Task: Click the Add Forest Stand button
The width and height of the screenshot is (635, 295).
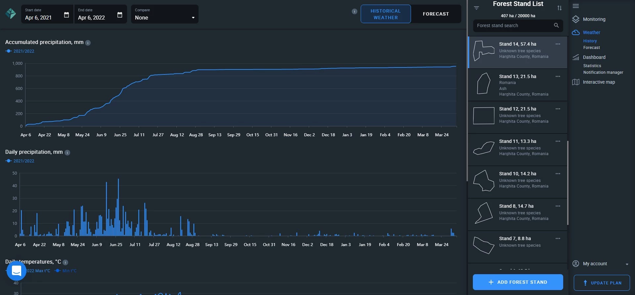Action: [518, 282]
